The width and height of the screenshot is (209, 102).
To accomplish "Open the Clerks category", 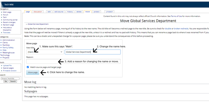I will [5, 43].
